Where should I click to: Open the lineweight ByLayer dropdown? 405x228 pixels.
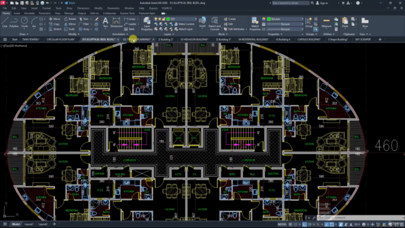tap(285, 24)
